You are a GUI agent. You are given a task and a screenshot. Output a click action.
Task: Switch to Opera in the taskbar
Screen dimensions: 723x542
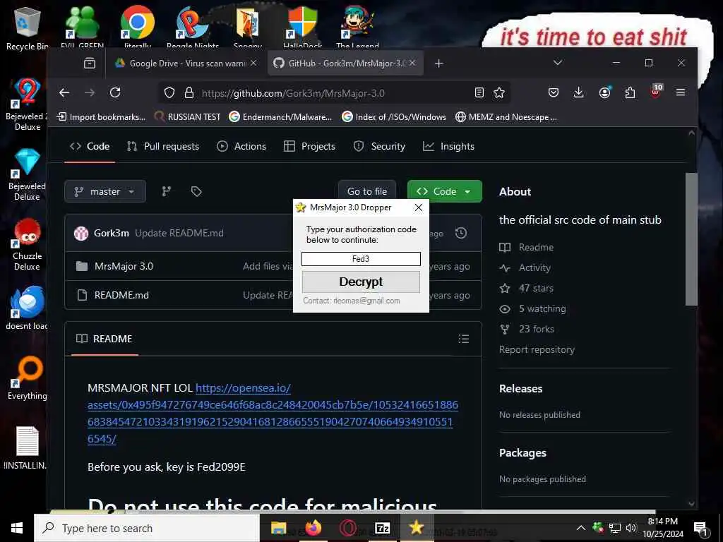click(347, 528)
